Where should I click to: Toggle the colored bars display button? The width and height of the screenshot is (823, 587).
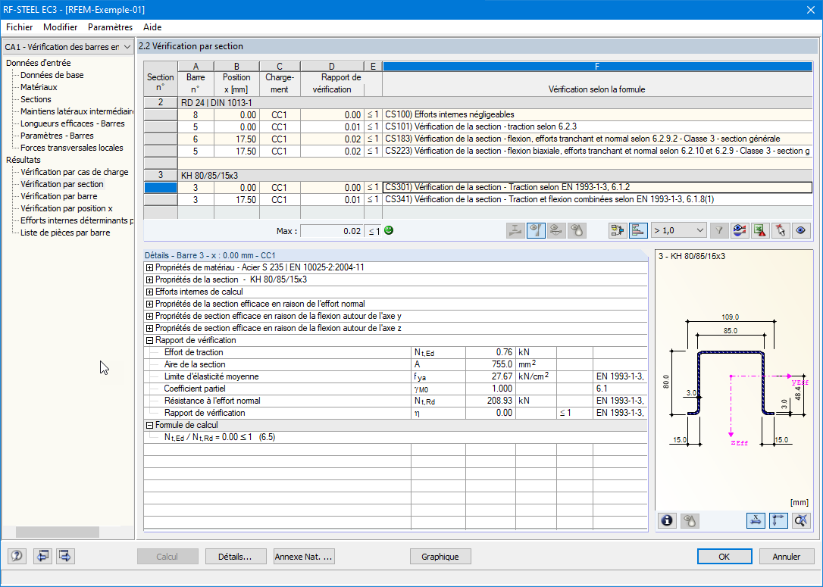[x=638, y=230]
